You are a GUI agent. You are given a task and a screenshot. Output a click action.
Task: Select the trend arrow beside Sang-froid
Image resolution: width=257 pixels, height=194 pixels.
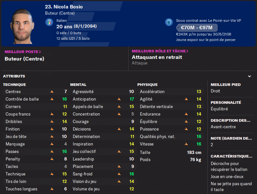point(119,174)
